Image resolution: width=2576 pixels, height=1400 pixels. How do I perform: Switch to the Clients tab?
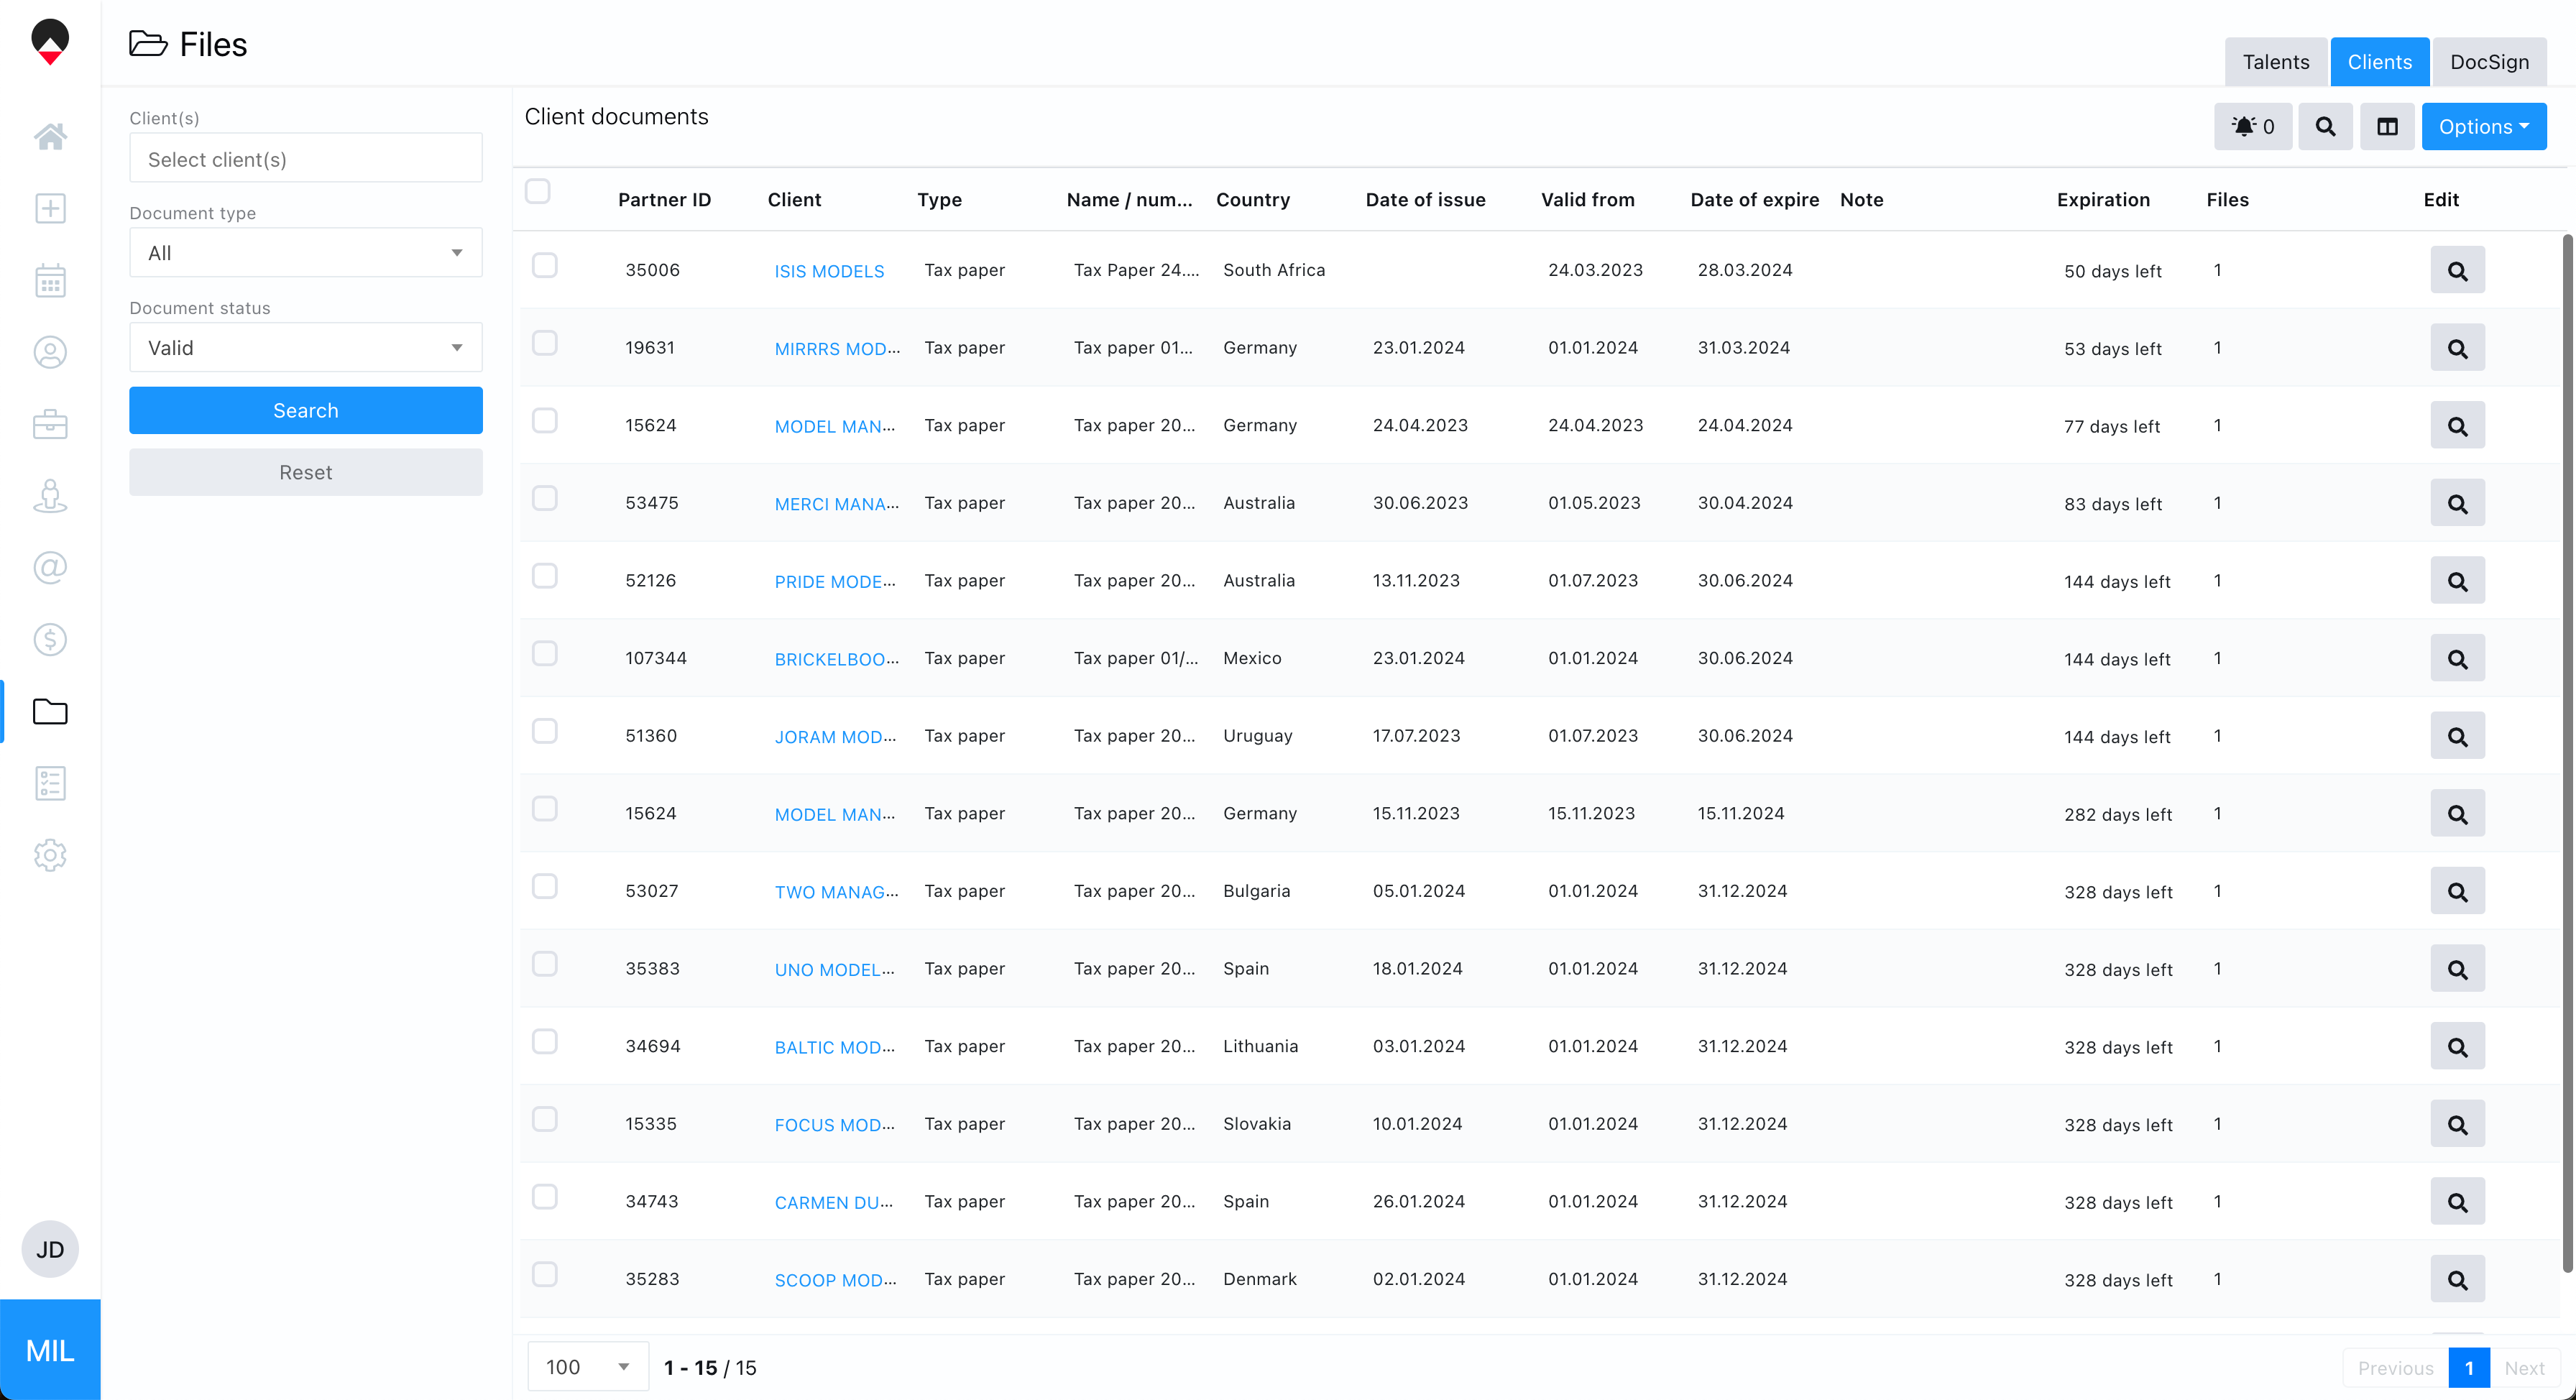point(2380,62)
